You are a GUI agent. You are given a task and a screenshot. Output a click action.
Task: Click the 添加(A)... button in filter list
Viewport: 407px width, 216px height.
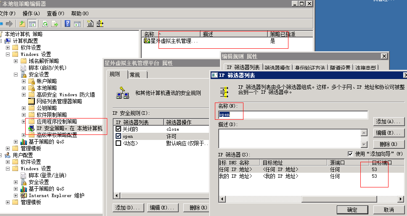[x=388, y=121]
